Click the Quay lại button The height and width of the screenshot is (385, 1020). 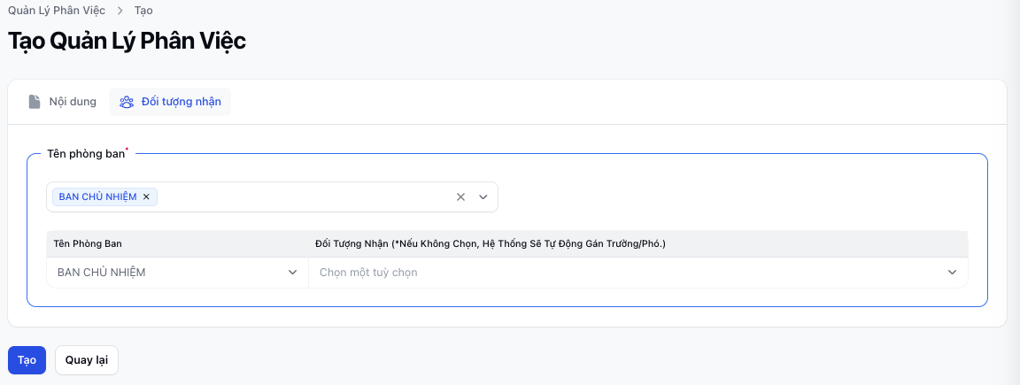pos(87,360)
